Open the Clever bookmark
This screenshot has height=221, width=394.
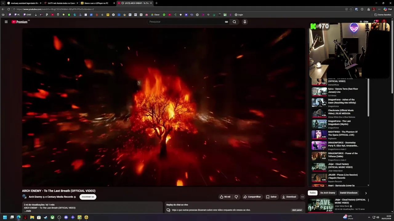click(x=155, y=15)
